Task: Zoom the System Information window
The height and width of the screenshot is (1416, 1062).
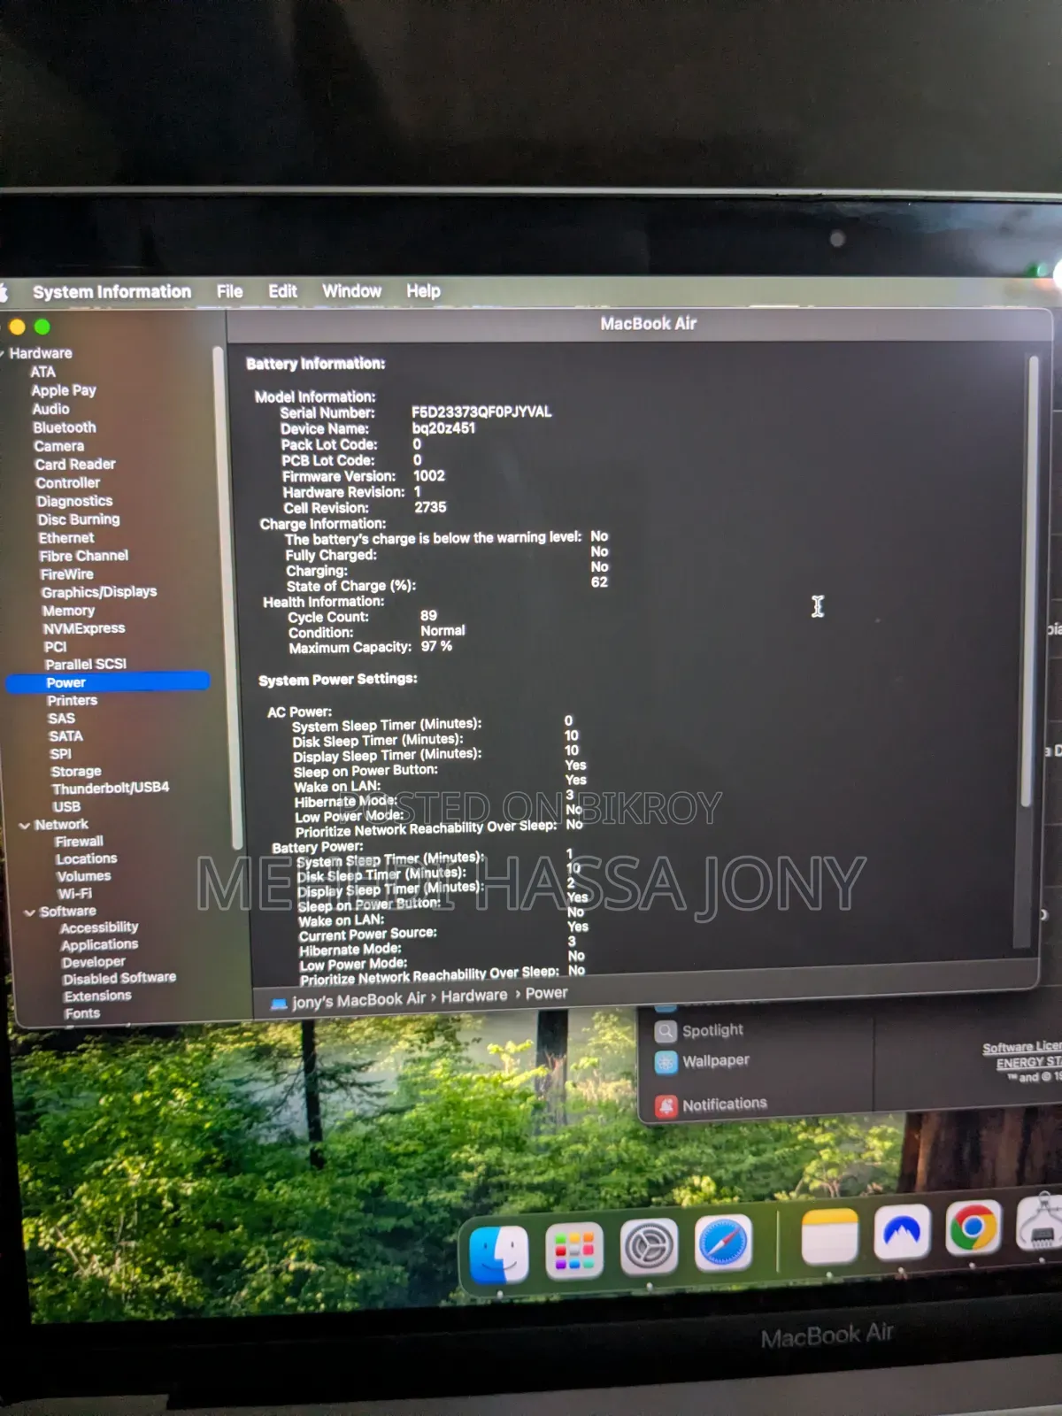Action: click(x=42, y=327)
